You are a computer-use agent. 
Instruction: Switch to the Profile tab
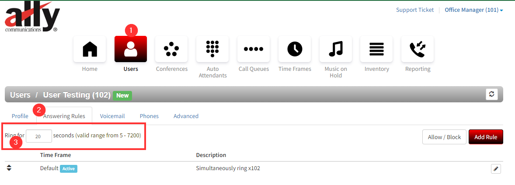click(20, 116)
